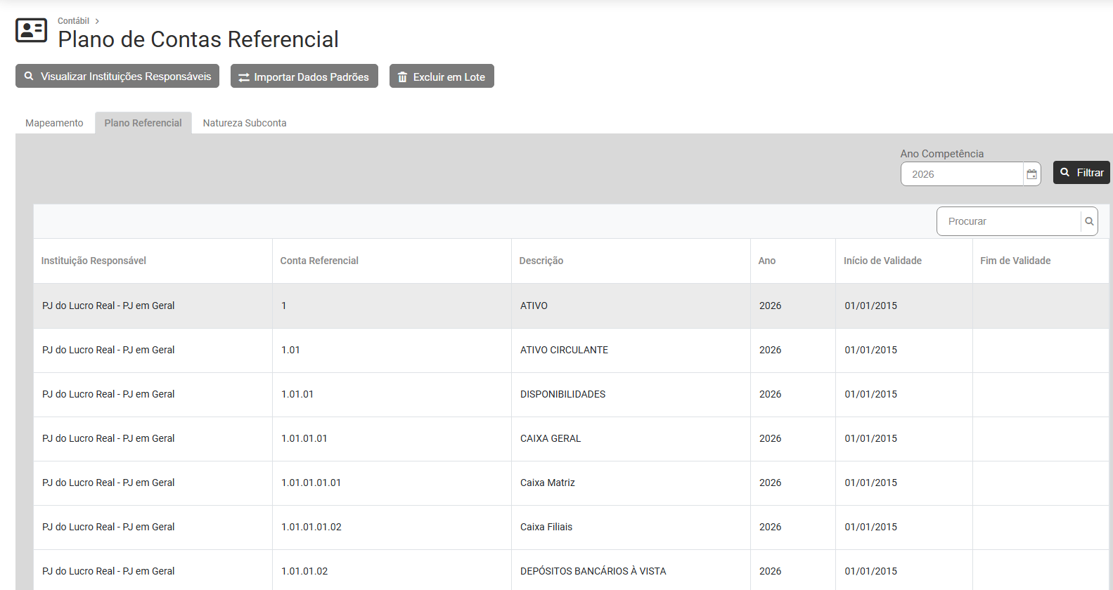Apply the filter with Filtrar button
The height and width of the screenshot is (590, 1113).
[1081, 173]
